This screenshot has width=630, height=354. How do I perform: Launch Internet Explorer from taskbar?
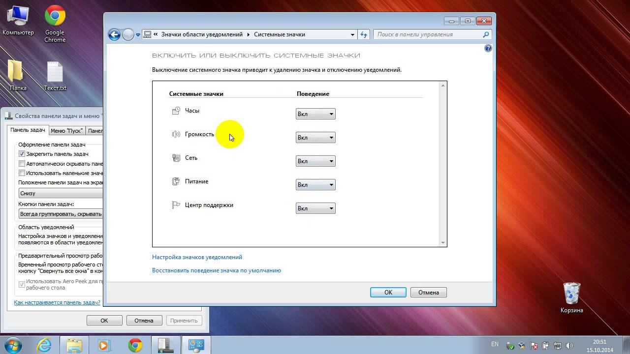(44, 345)
